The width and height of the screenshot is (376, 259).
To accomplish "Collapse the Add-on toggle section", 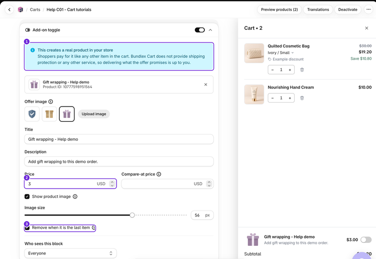I will (x=211, y=30).
